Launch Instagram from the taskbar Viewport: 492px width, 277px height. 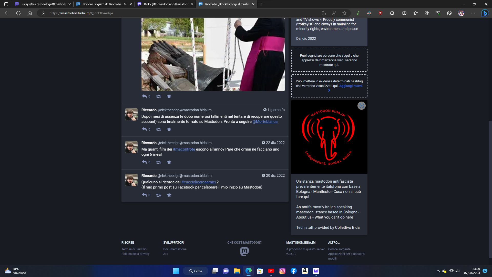[282, 271]
